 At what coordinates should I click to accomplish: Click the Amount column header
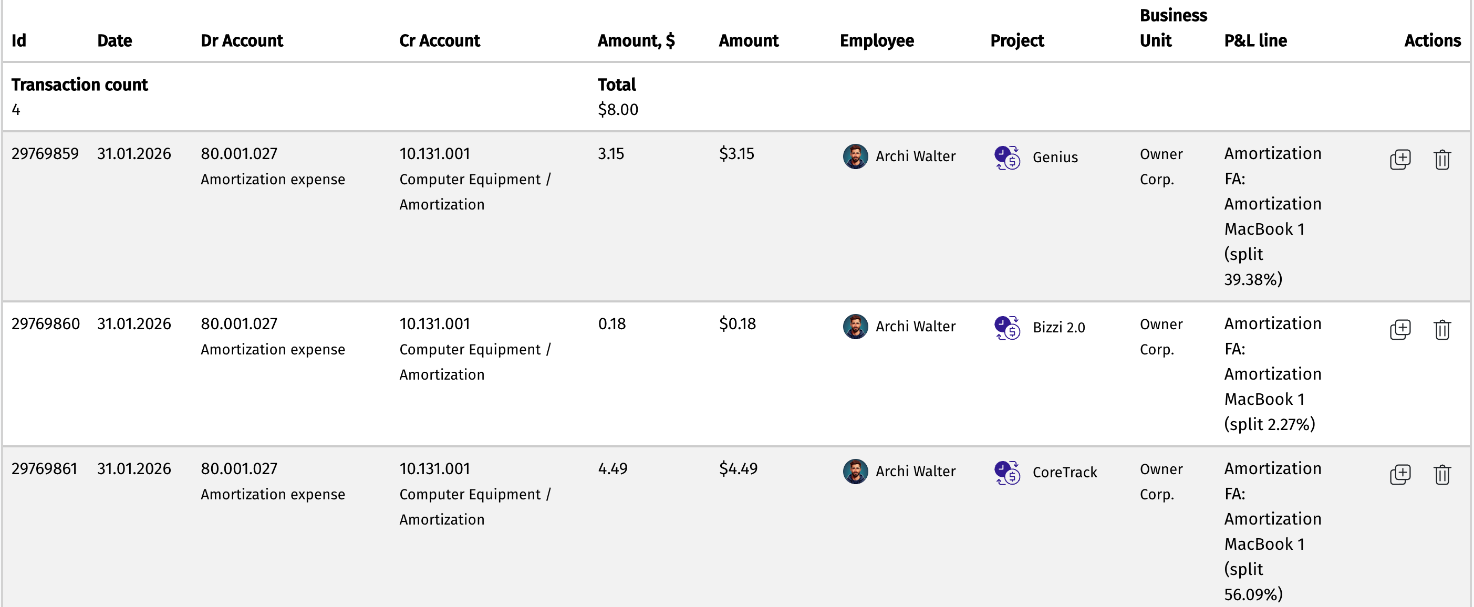click(749, 40)
